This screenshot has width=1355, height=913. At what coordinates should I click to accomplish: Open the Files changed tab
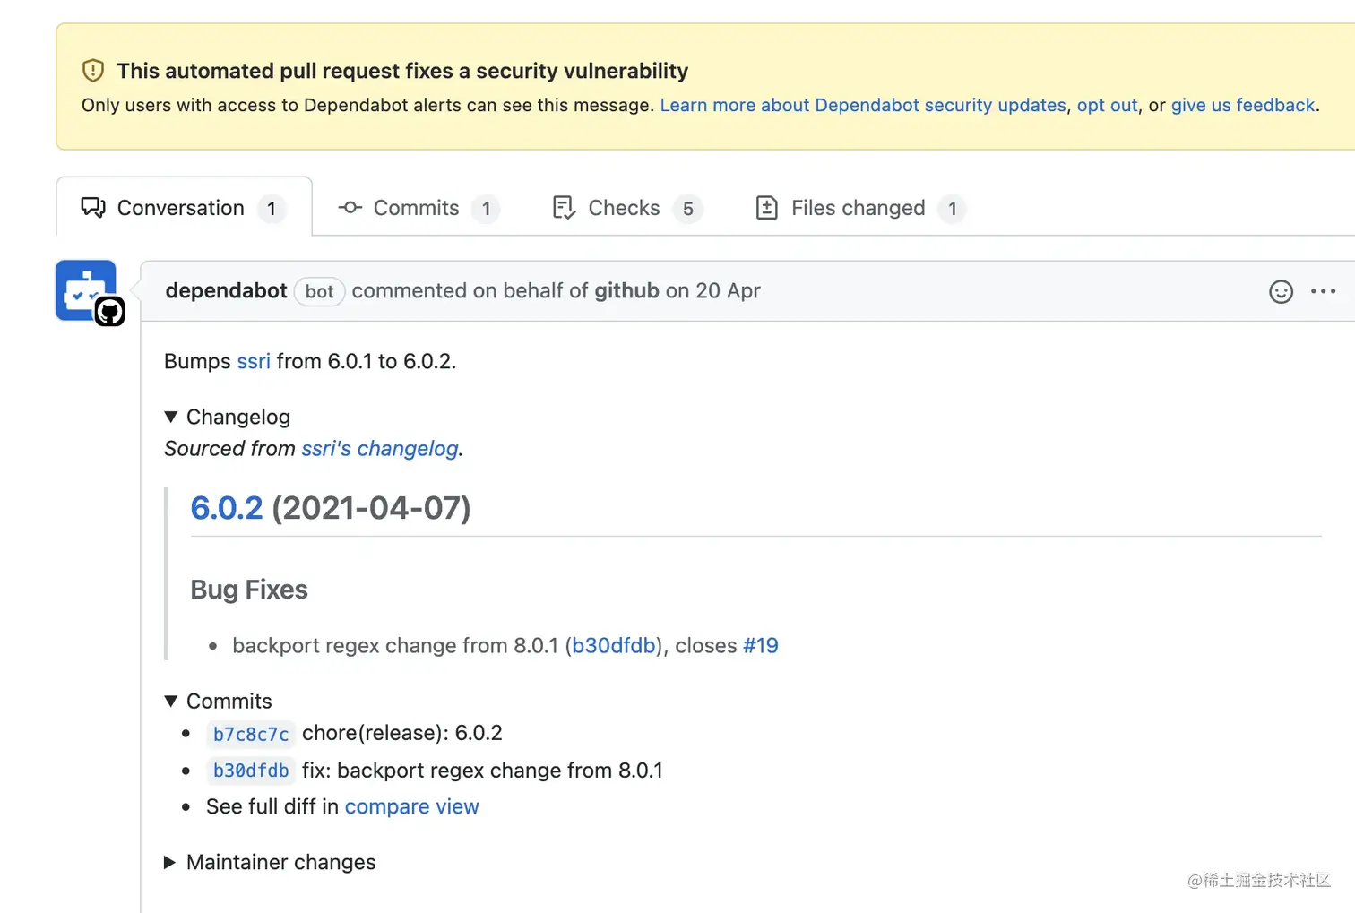point(858,208)
